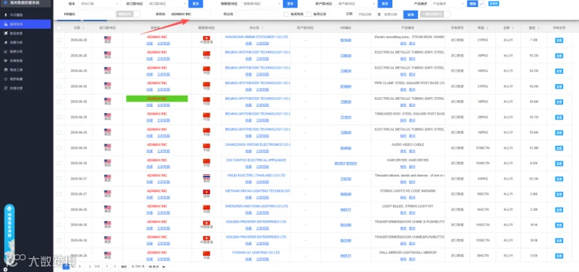Open the airplane-icon shipping item in sidebar

coord(26,33)
